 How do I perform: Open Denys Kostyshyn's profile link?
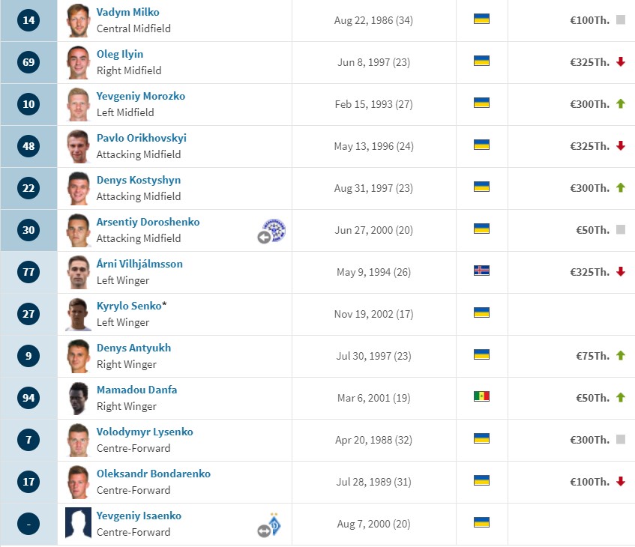point(139,180)
